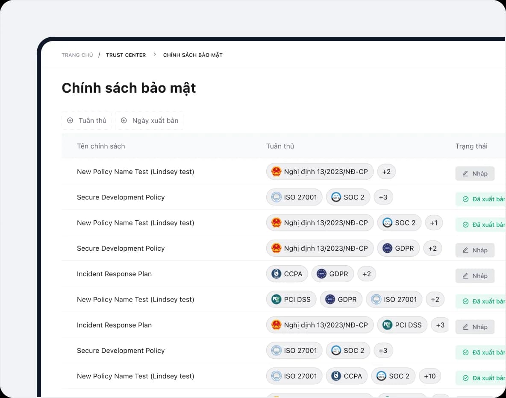Click pencil icon in fourth row Nháp badge

pos(465,250)
